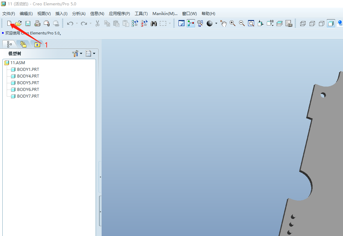Open the 视图(V) menu
The height and width of the screenshot is (236, 343).
pyautogui.click(x=44, y=14)
